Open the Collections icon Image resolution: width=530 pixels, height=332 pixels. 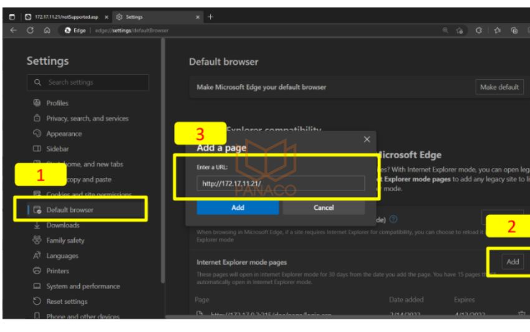pos(514,31)
